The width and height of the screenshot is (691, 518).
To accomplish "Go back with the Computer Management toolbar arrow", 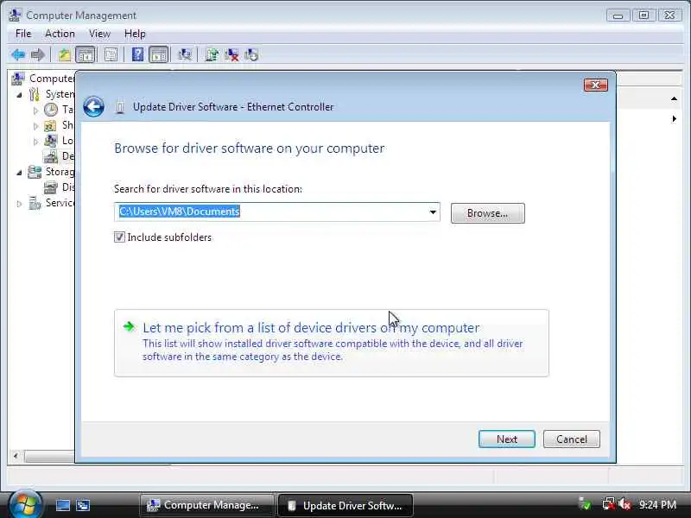I will coord(18,55).
